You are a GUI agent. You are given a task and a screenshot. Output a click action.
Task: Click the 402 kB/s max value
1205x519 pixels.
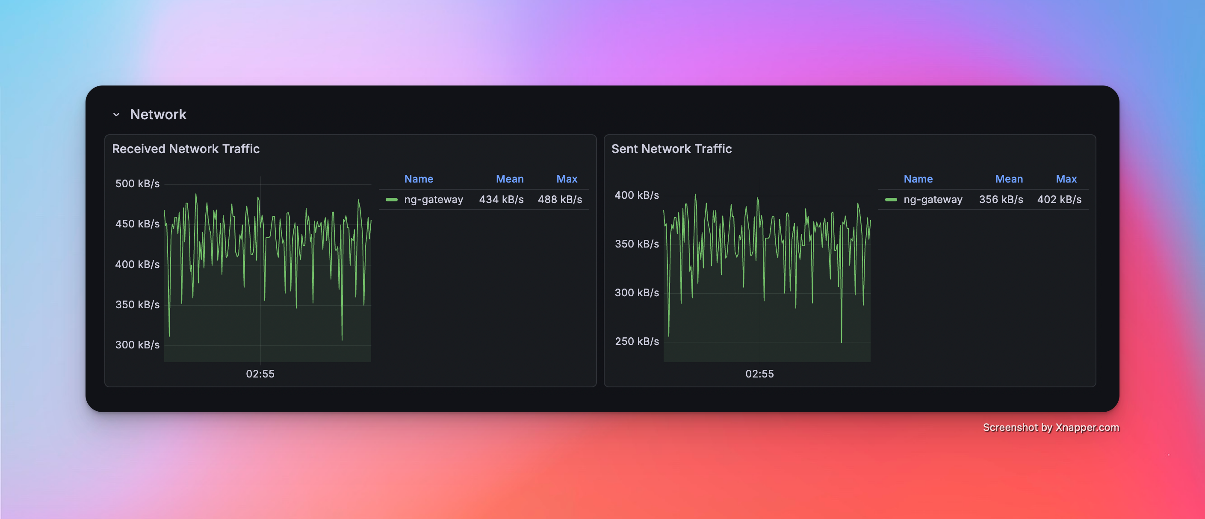(x=1059, y=200)
